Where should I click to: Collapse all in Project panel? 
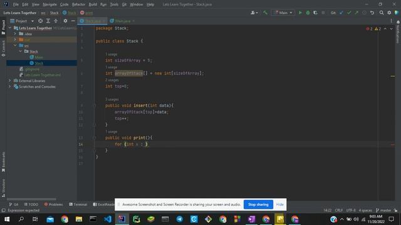tap(56, 21)
